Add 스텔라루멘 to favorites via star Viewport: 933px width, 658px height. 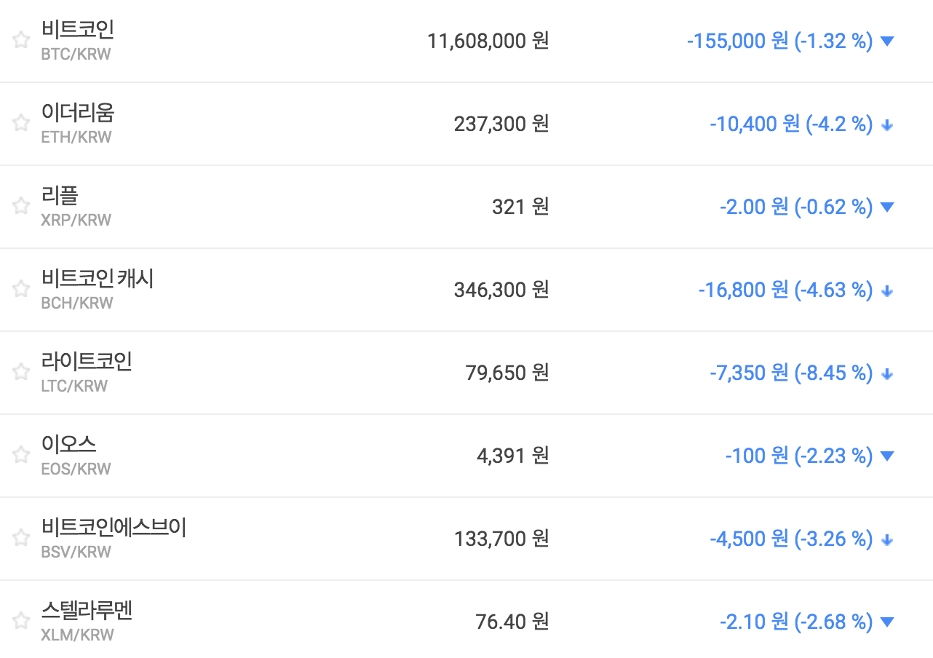[21, 621]
